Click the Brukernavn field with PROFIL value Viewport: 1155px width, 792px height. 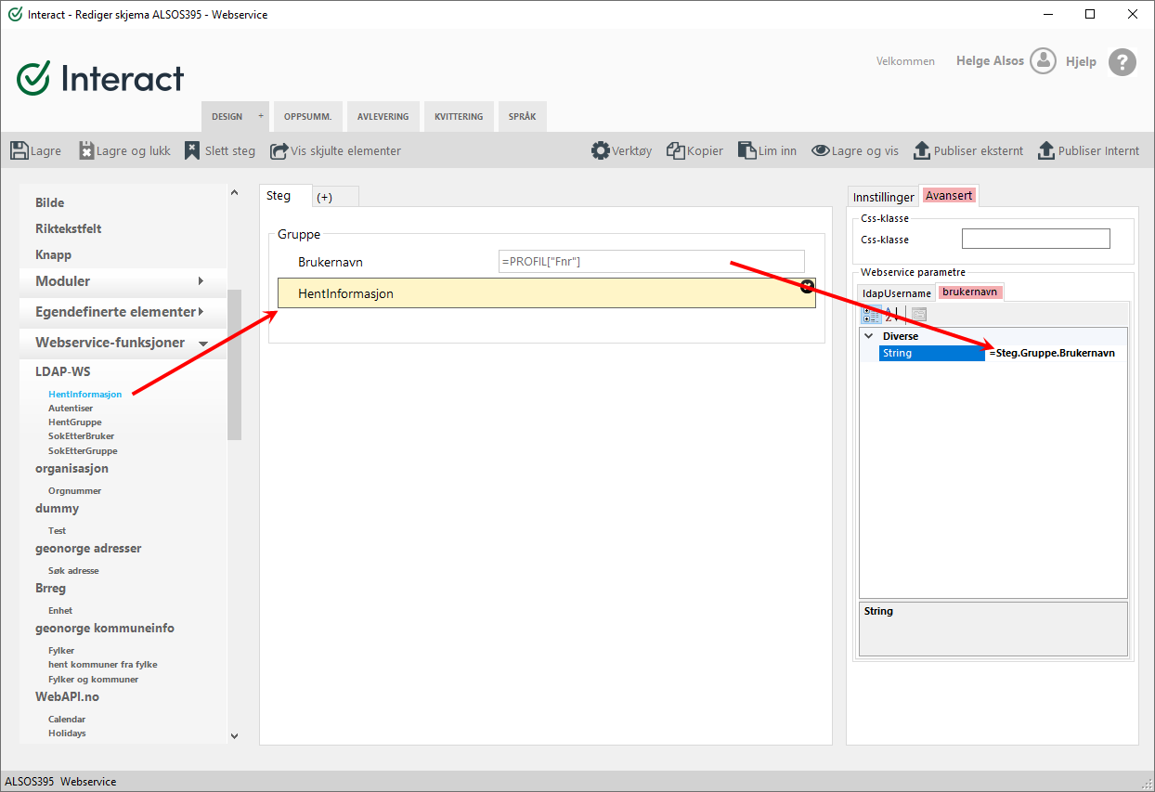(x=652, y=262)
